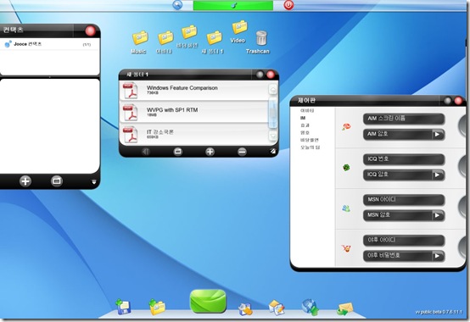Click the ICQ flower icon
The image size is (470, 322).
[x=346, y=167]
